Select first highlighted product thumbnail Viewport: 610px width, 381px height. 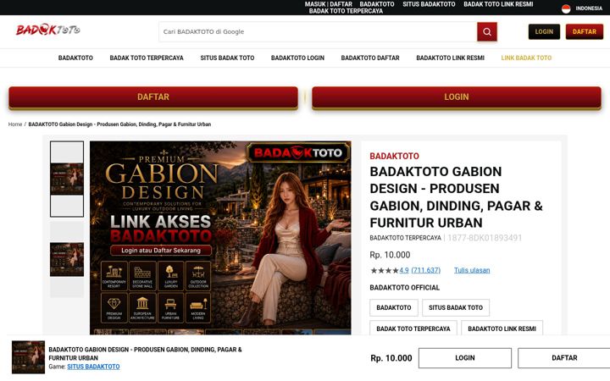(67, 179)
